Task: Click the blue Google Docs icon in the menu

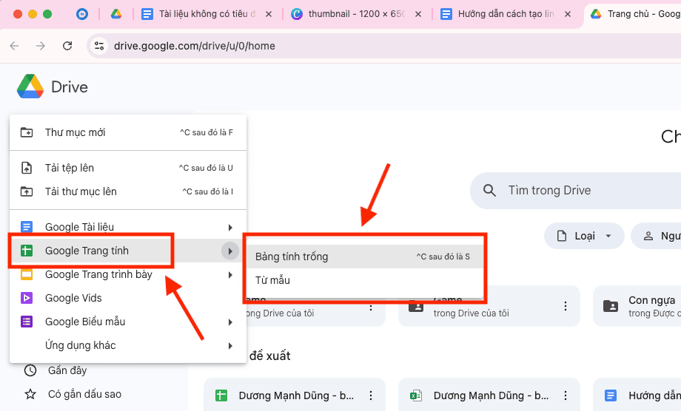Action: click(x=27, y=227)
